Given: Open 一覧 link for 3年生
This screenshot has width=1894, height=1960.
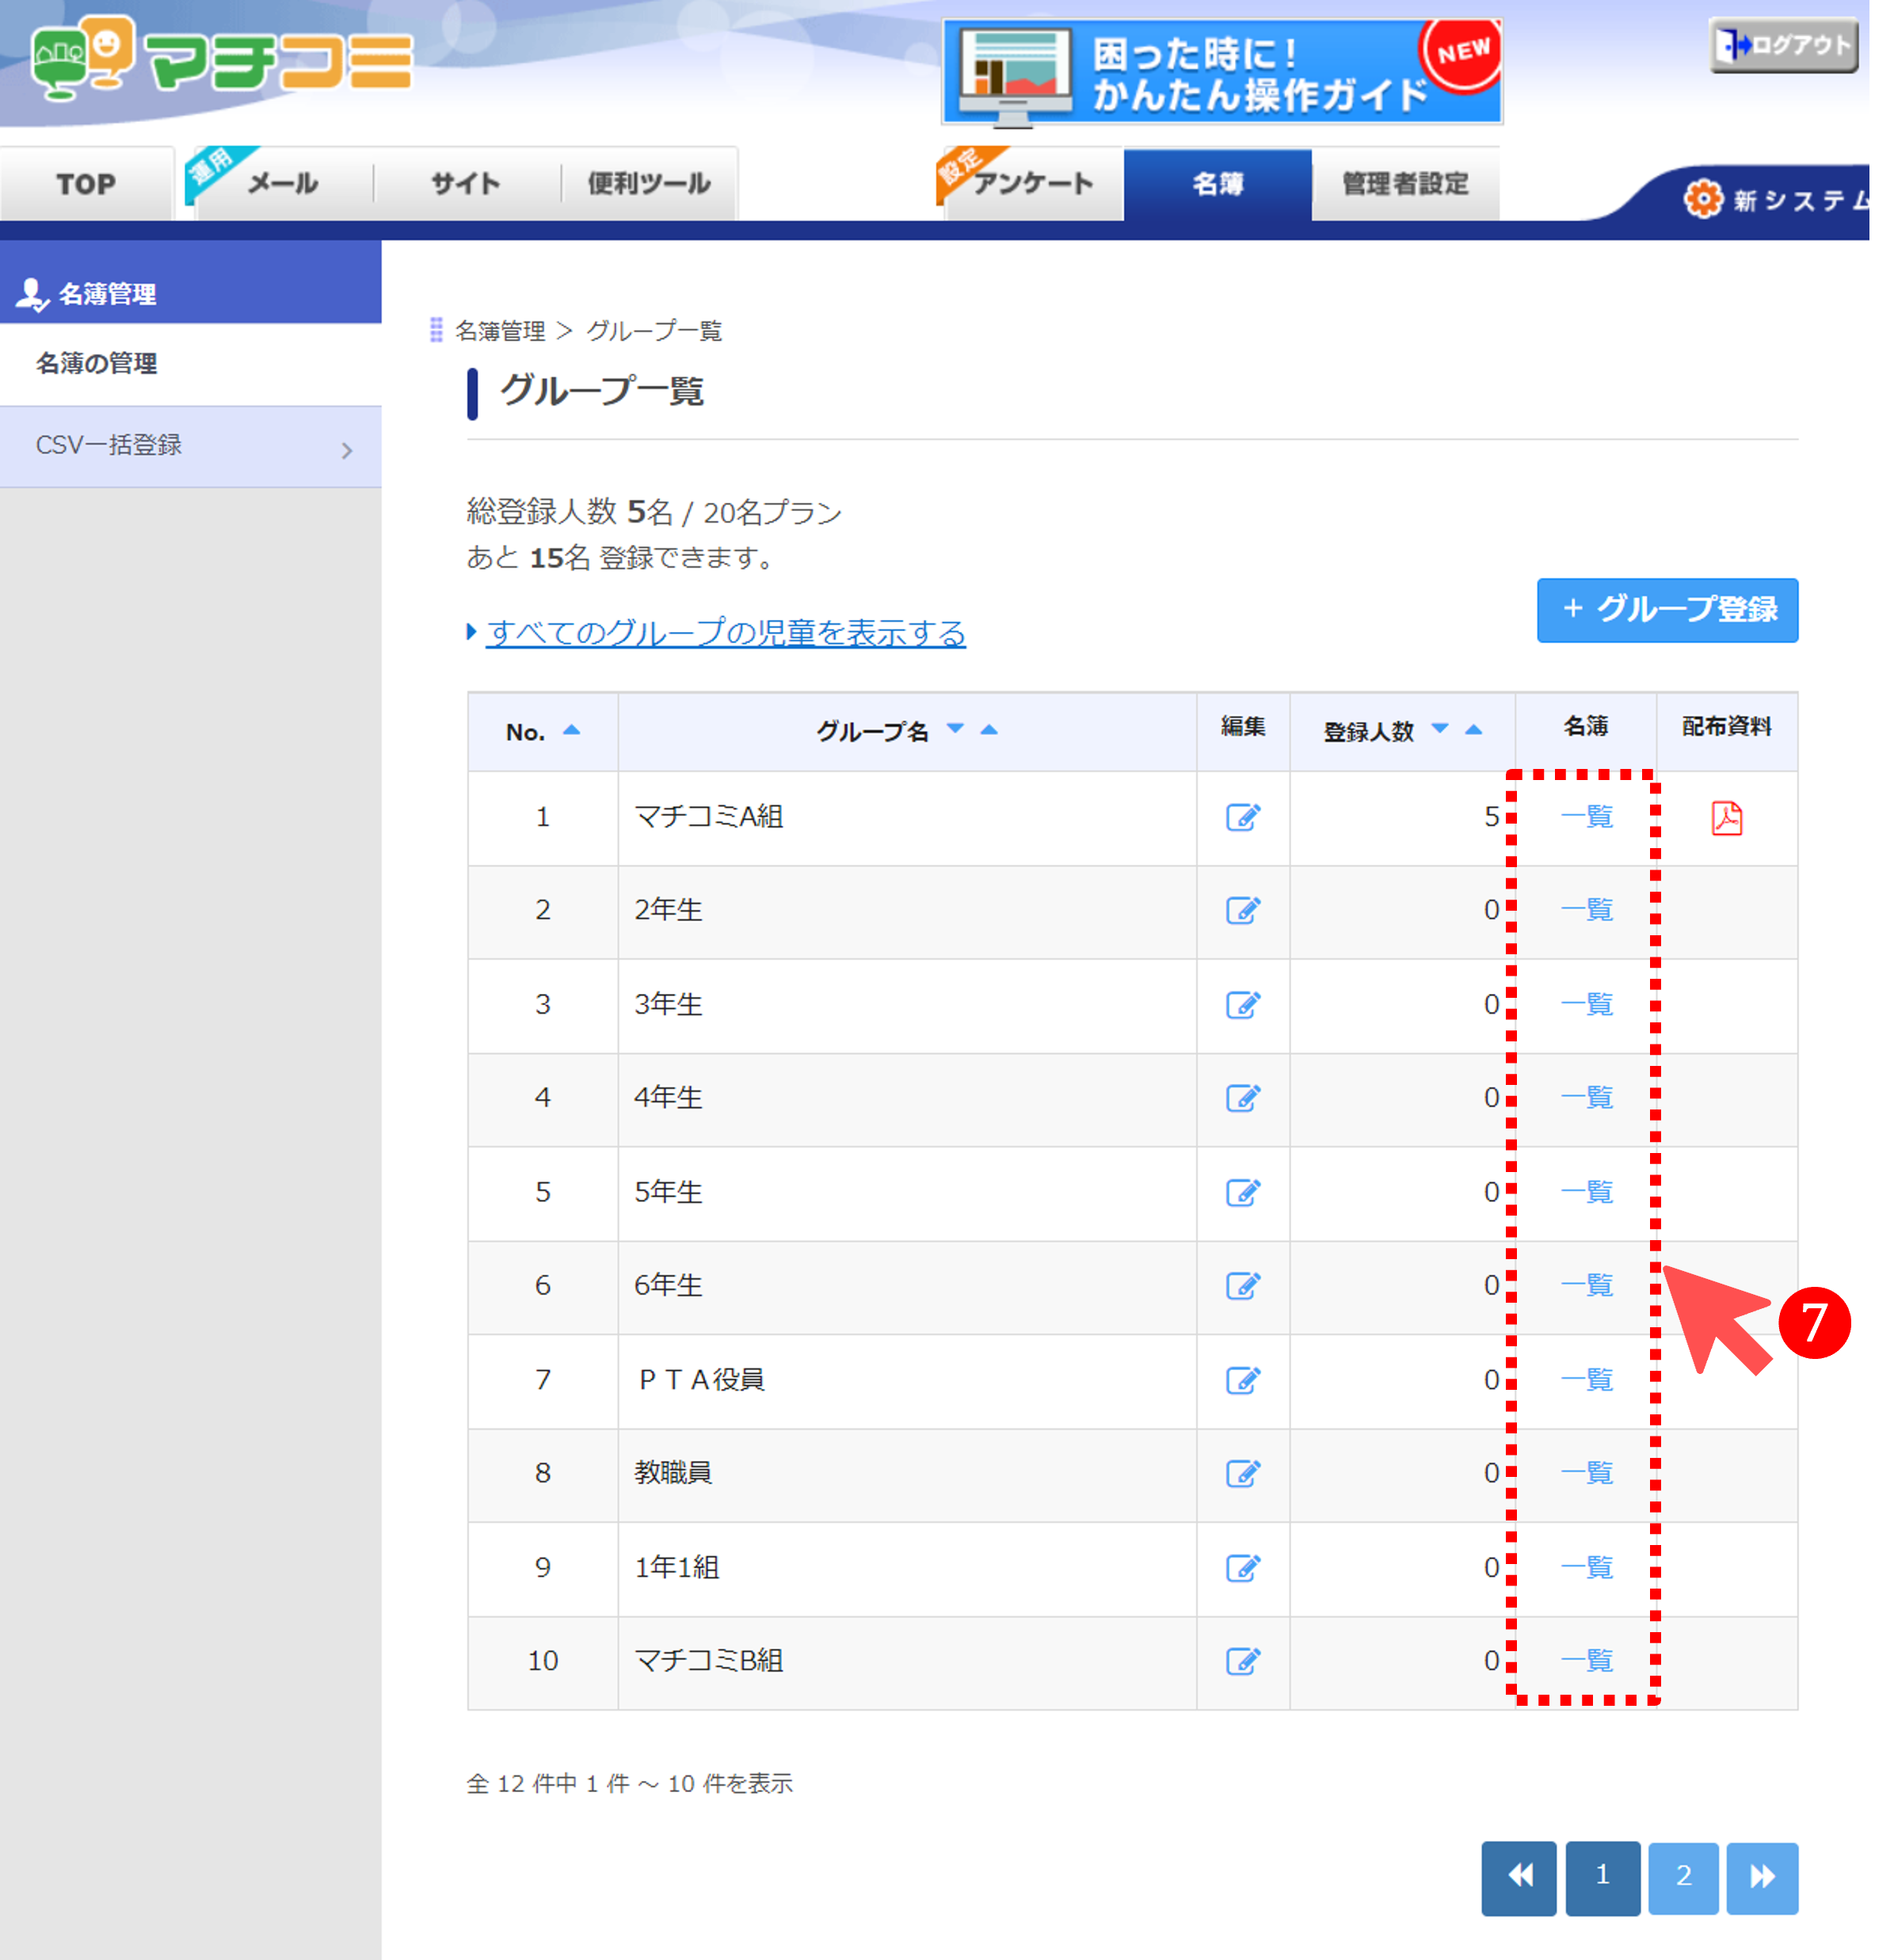Looking at the screenshot, I should 1587,1004.
